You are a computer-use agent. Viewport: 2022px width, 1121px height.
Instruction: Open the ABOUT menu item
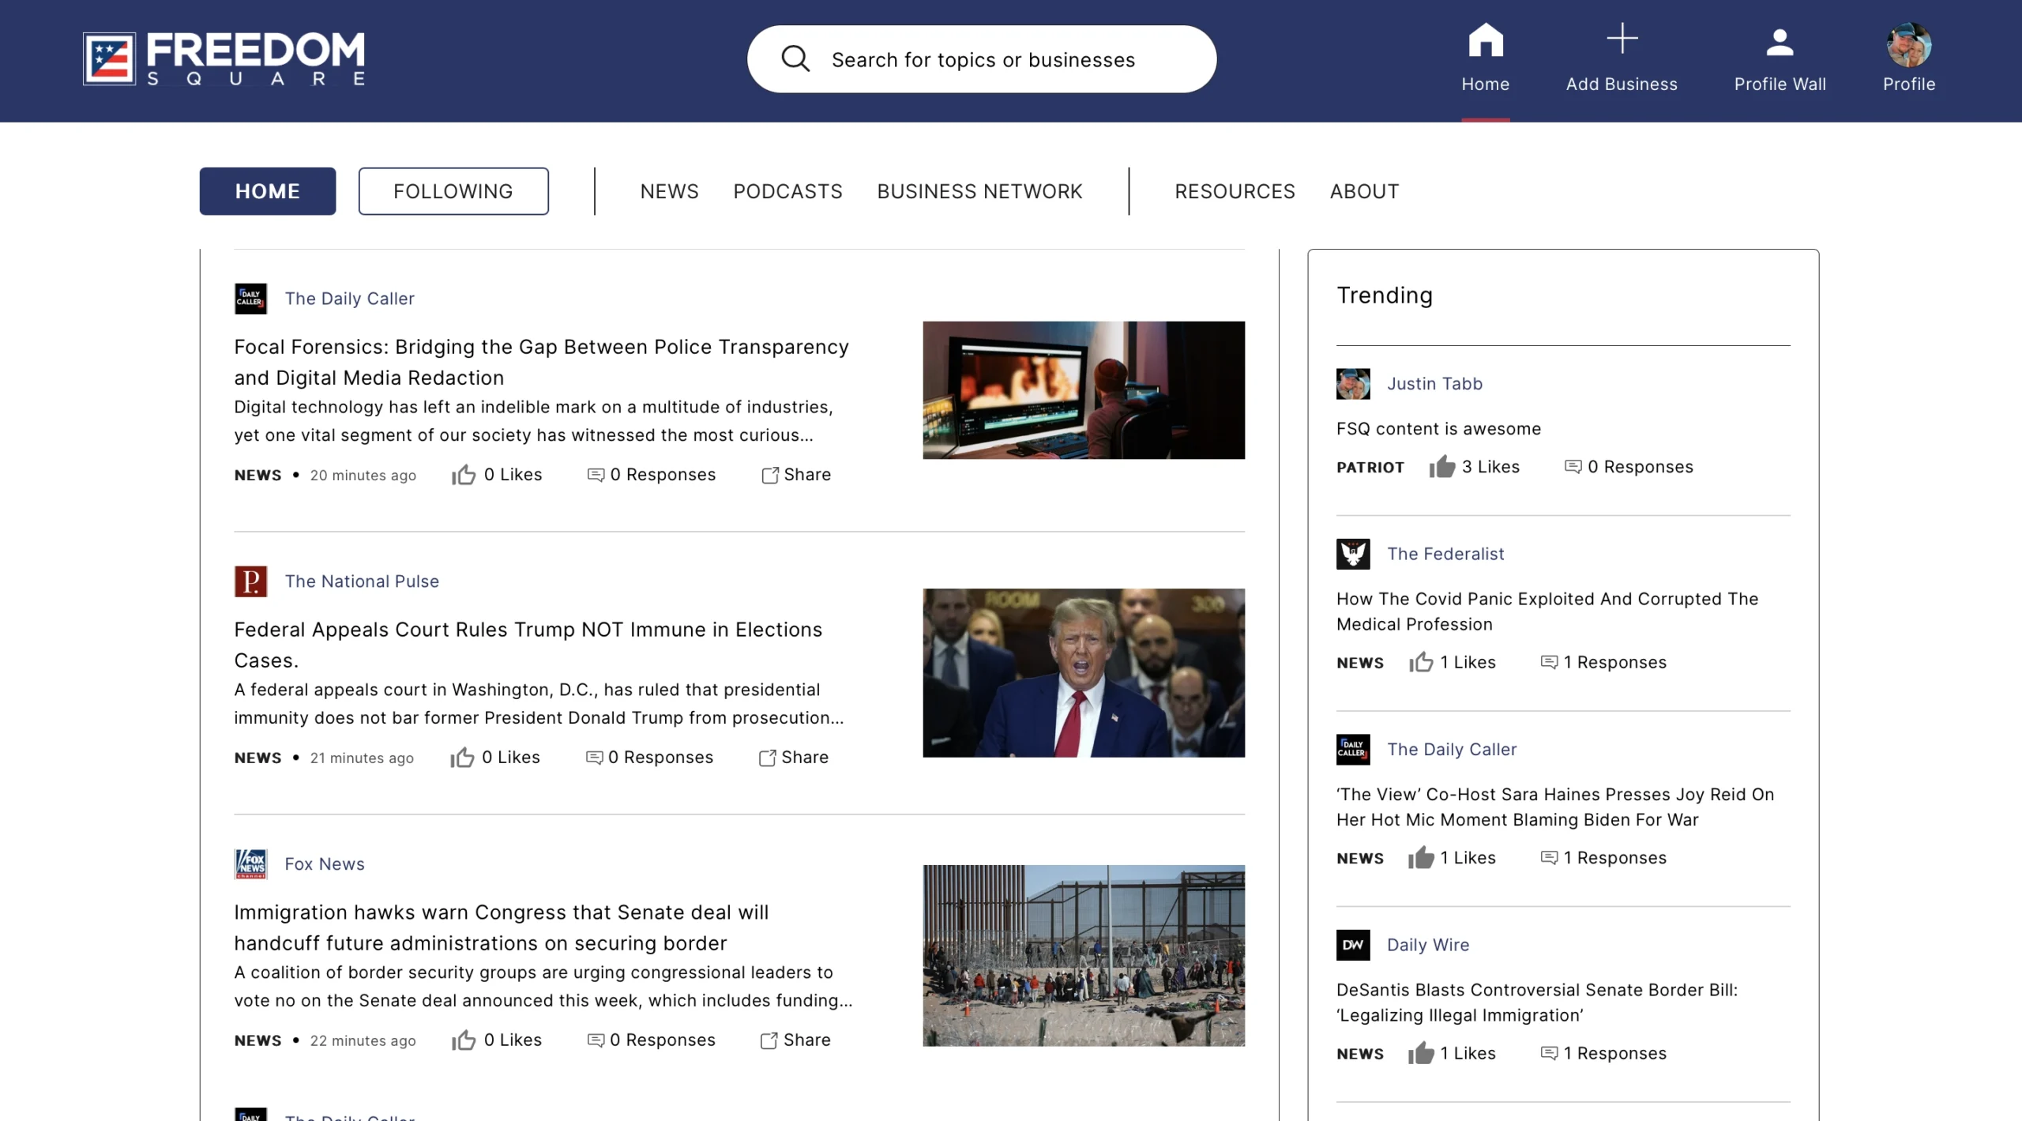click(1364, 191)
